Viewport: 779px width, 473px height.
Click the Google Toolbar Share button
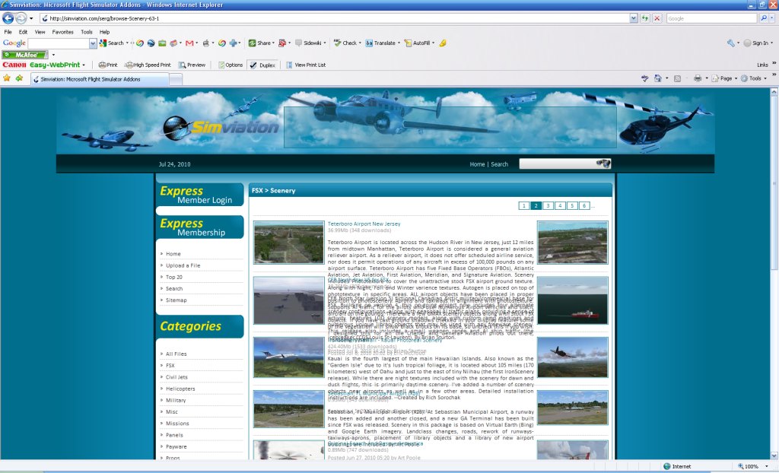[260, 43]
